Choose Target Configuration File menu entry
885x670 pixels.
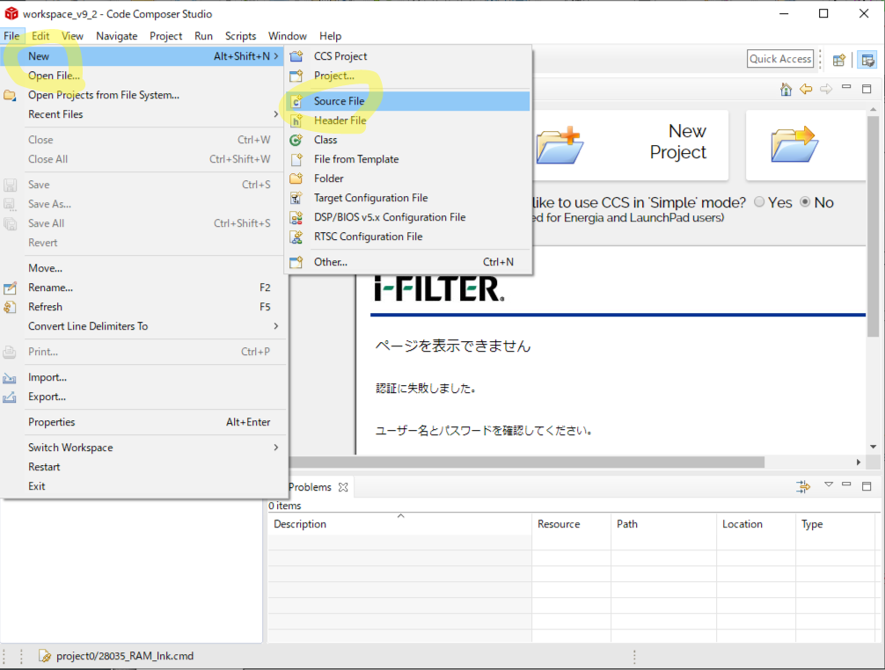pos(370,198)
